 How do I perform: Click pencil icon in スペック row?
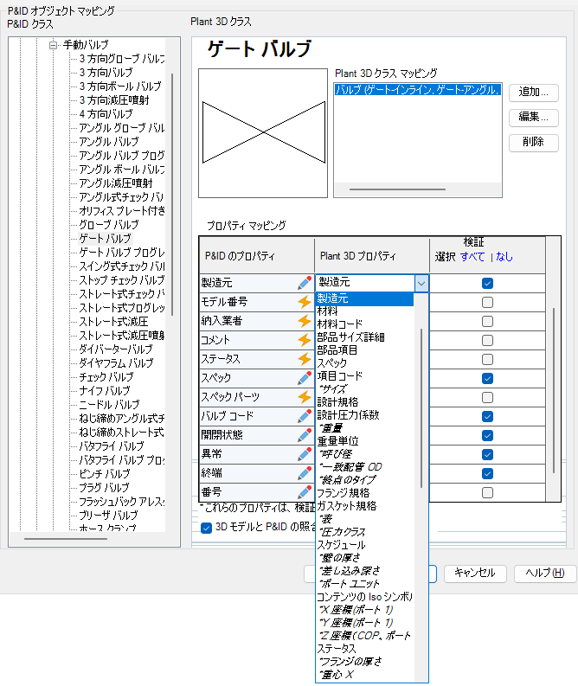tap(305, 378)
